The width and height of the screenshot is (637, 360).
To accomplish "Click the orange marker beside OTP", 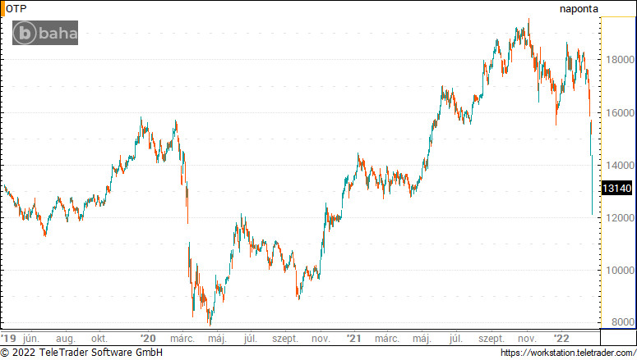I will tap(2, 9).
